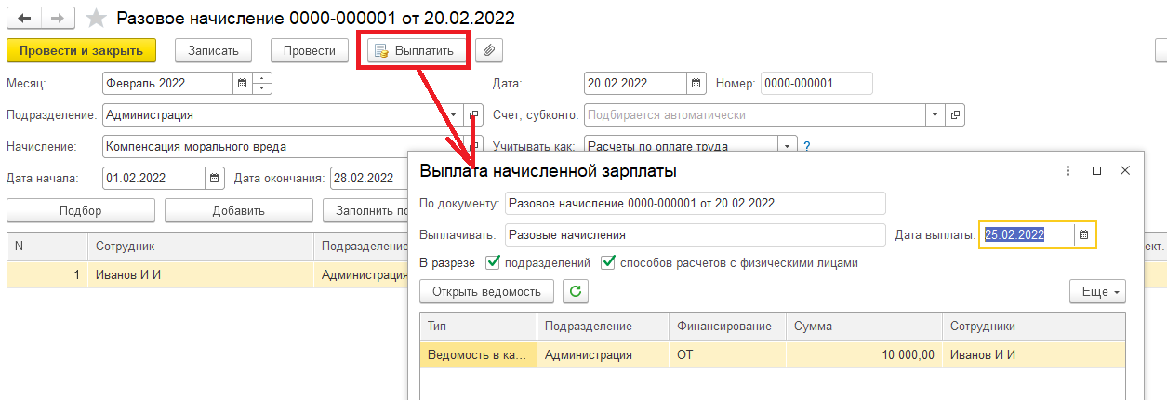This screenshot has height=400, width=1167.
Task: Toggle the подразделений checkbox
Action: tap(493, 262)
